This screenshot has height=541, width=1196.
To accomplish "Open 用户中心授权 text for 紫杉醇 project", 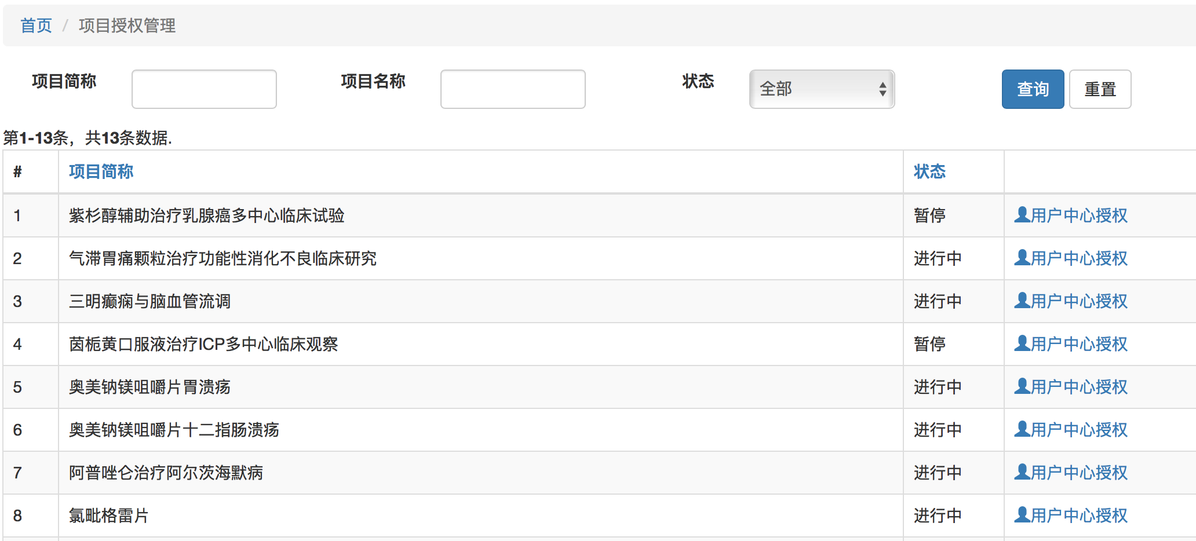I will [x=1079, y=215].
